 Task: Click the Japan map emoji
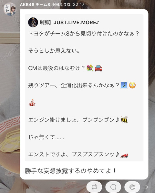pyautogui.click(x=124, y=85)
